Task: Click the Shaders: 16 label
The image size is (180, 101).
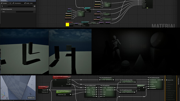Action: click(31, 98)
